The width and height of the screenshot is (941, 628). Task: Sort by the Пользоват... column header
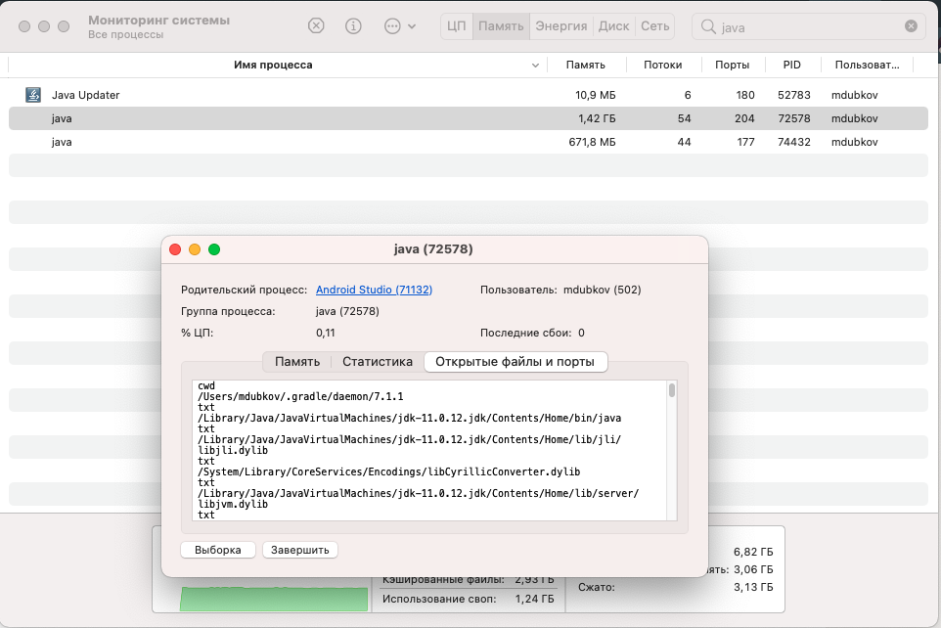[x=867, y=65]
